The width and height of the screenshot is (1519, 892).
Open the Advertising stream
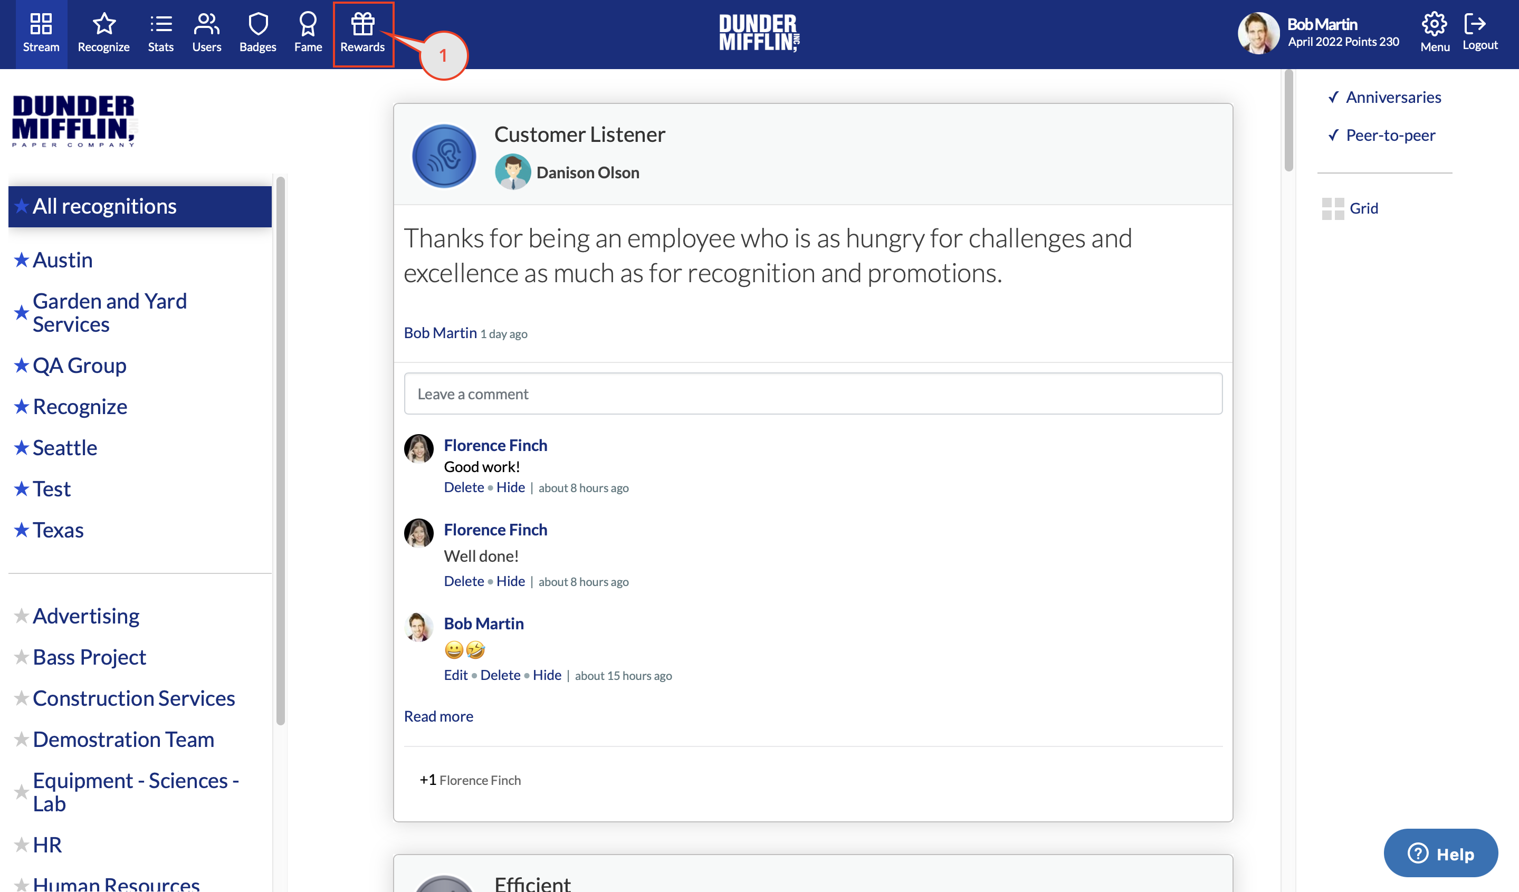[x=86, y=616]
